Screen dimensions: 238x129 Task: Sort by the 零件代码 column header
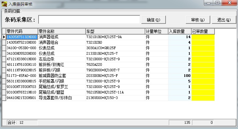[x=22, y=31]
